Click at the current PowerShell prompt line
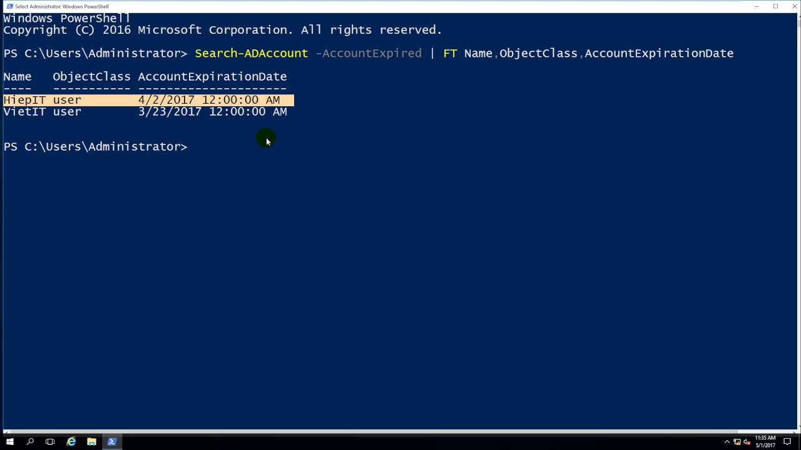Viewport: 801px width, 450px height. coord(96,146)
